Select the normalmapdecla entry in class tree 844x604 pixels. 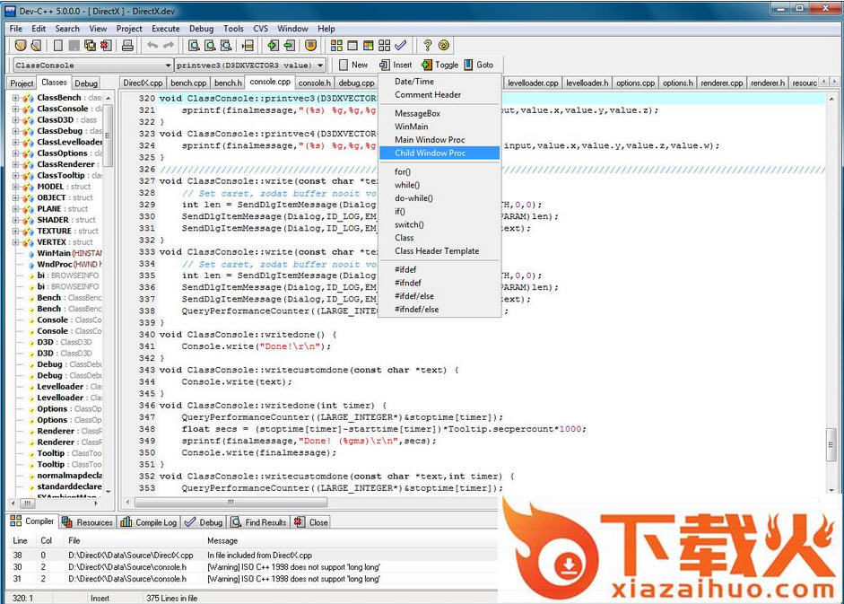point(69,476)
